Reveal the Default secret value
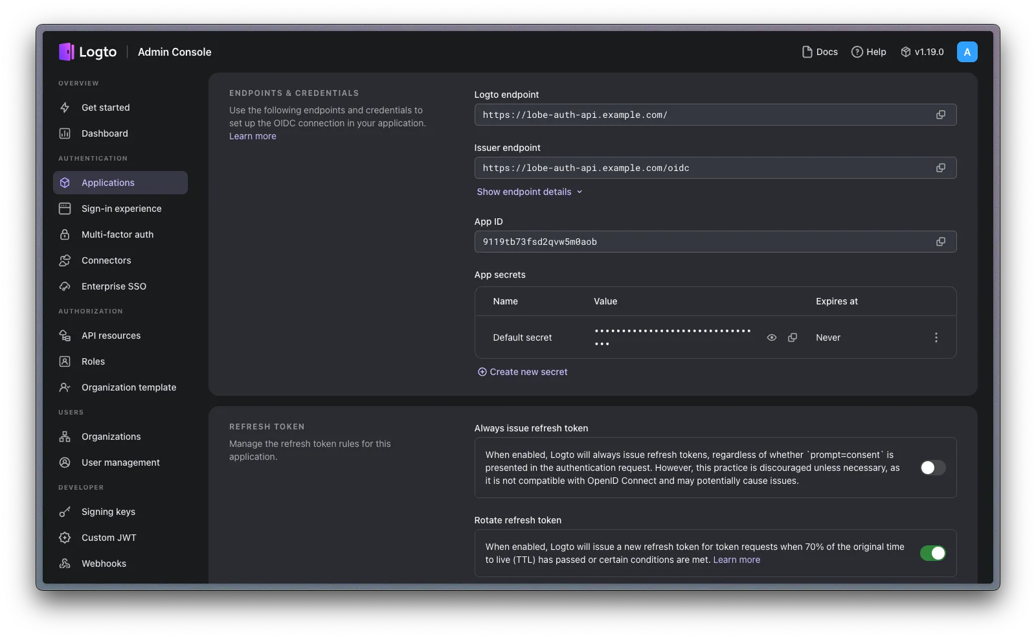 tap(771, 337)
